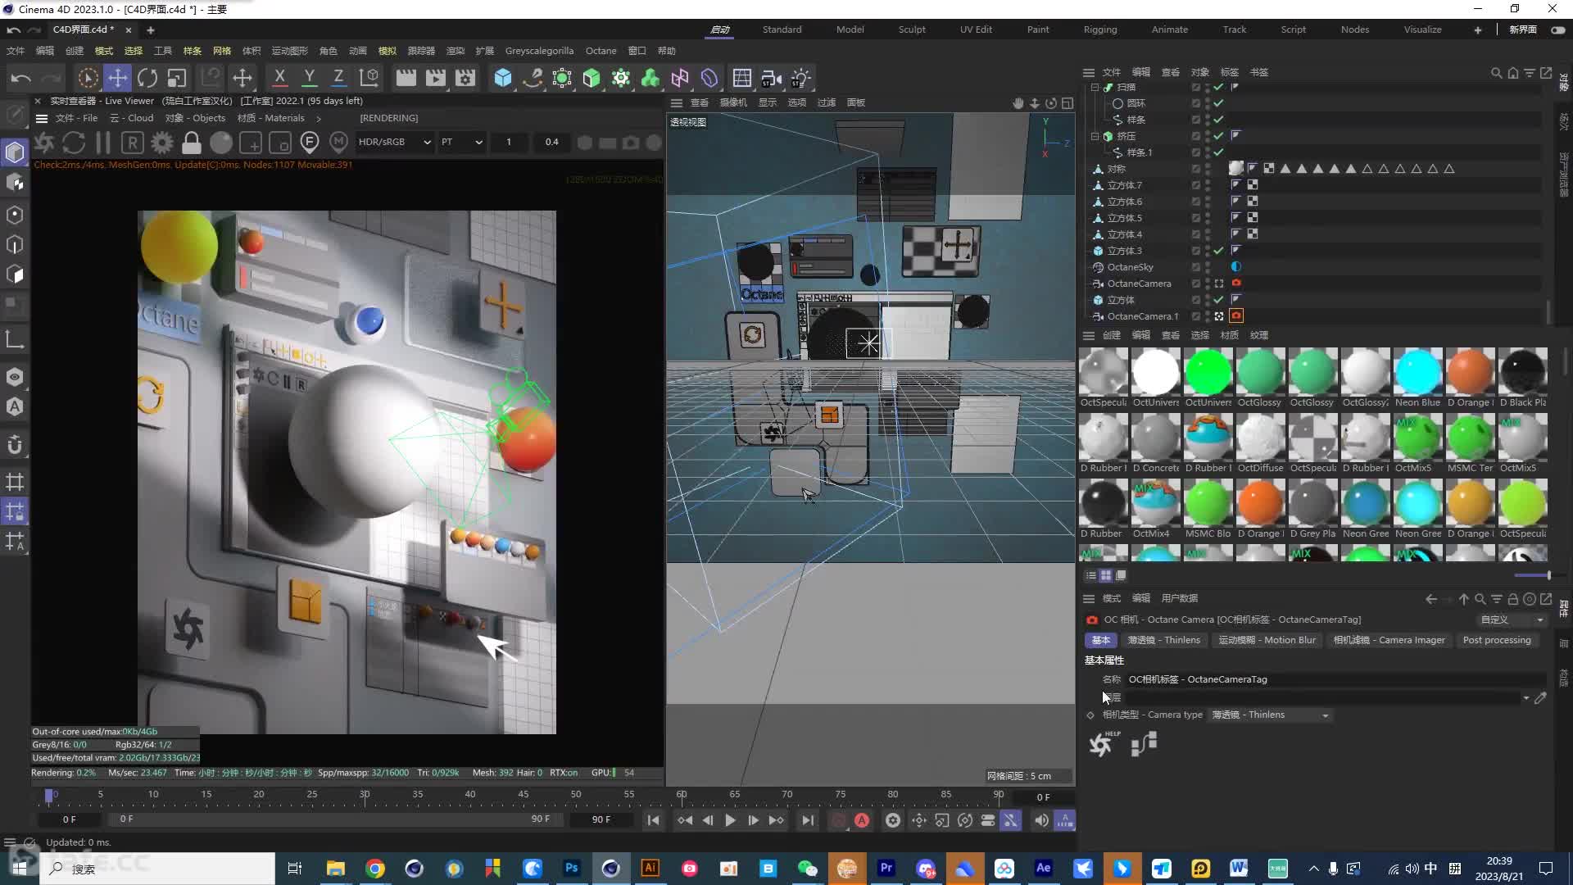This screenshot has width=1573, height=885.
Task: Open the Thinlens attribute tab
Action: pos(1163,640)
